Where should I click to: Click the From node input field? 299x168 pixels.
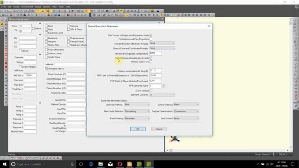tap(25, 26)
